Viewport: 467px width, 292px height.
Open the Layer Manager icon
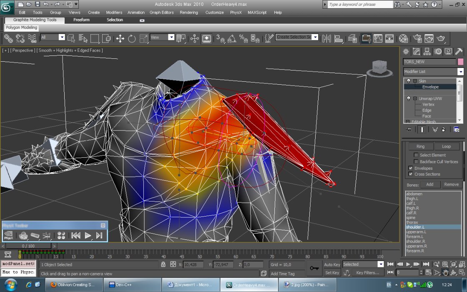(352, 38)
